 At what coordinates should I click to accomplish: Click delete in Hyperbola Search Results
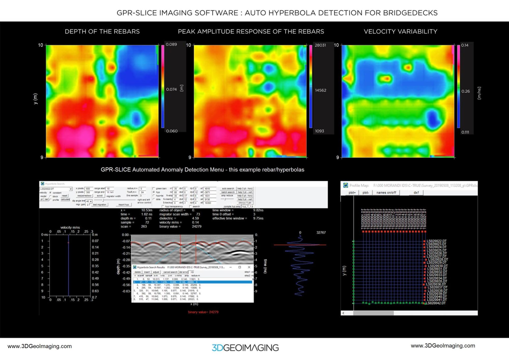138,272
